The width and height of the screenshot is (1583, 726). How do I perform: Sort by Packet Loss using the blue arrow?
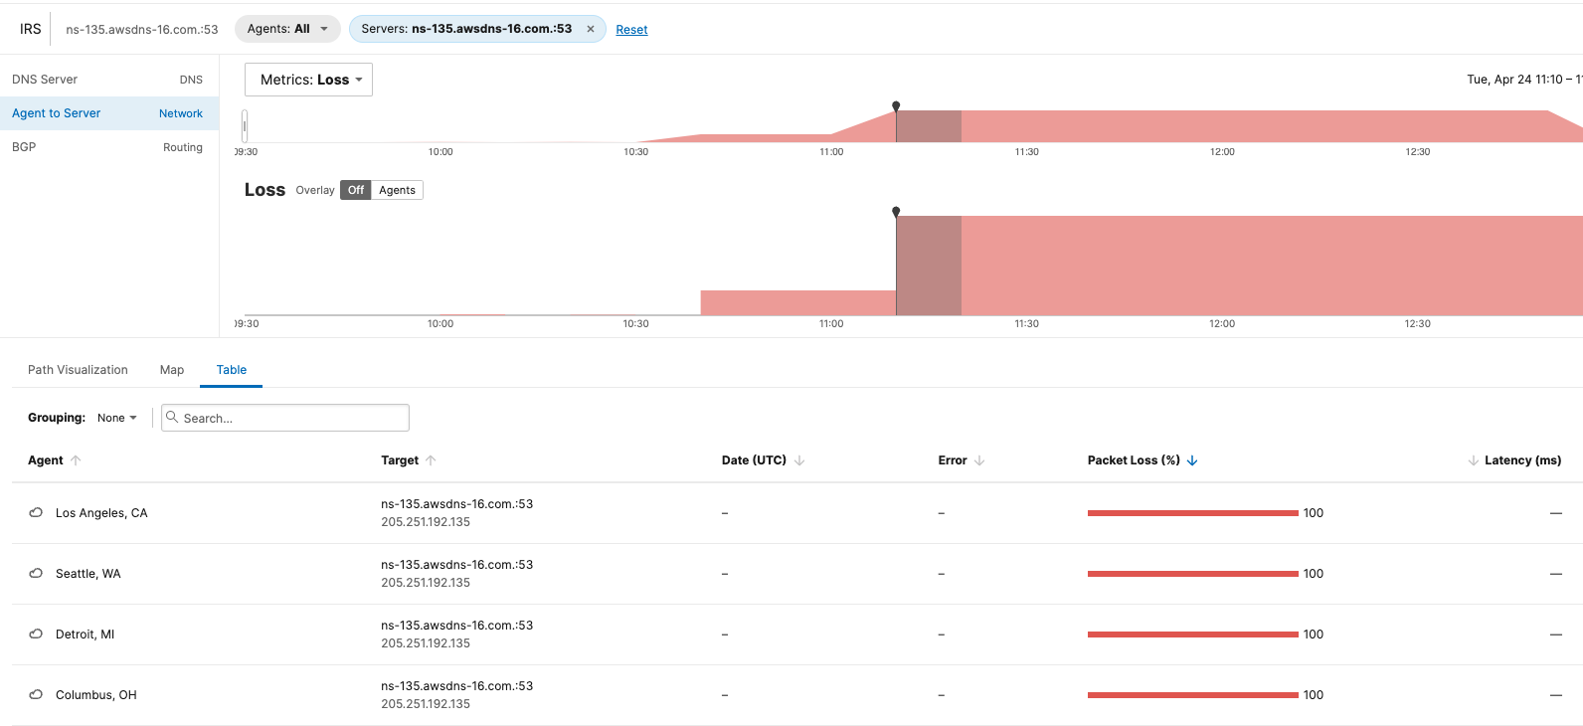point(1192,460)
